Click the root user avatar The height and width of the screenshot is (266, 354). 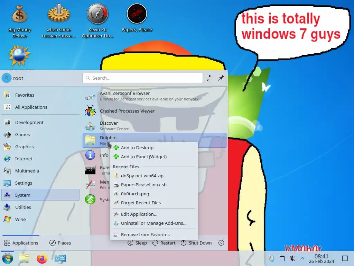(x=6, y=78)
